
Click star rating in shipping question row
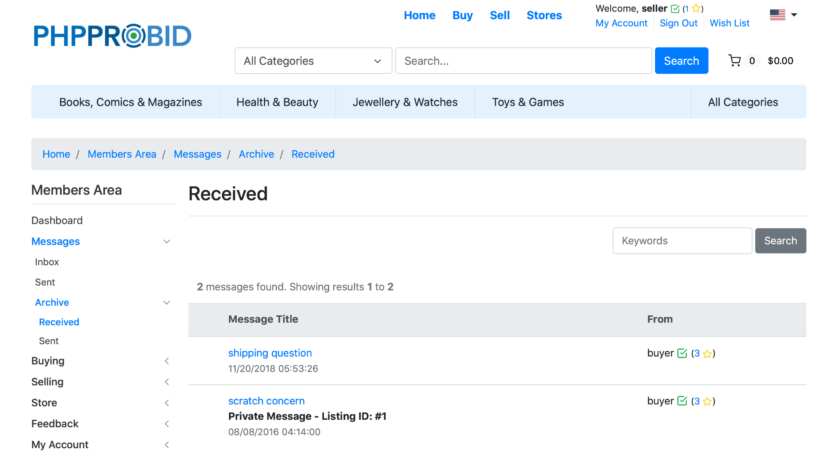[707, 354]
